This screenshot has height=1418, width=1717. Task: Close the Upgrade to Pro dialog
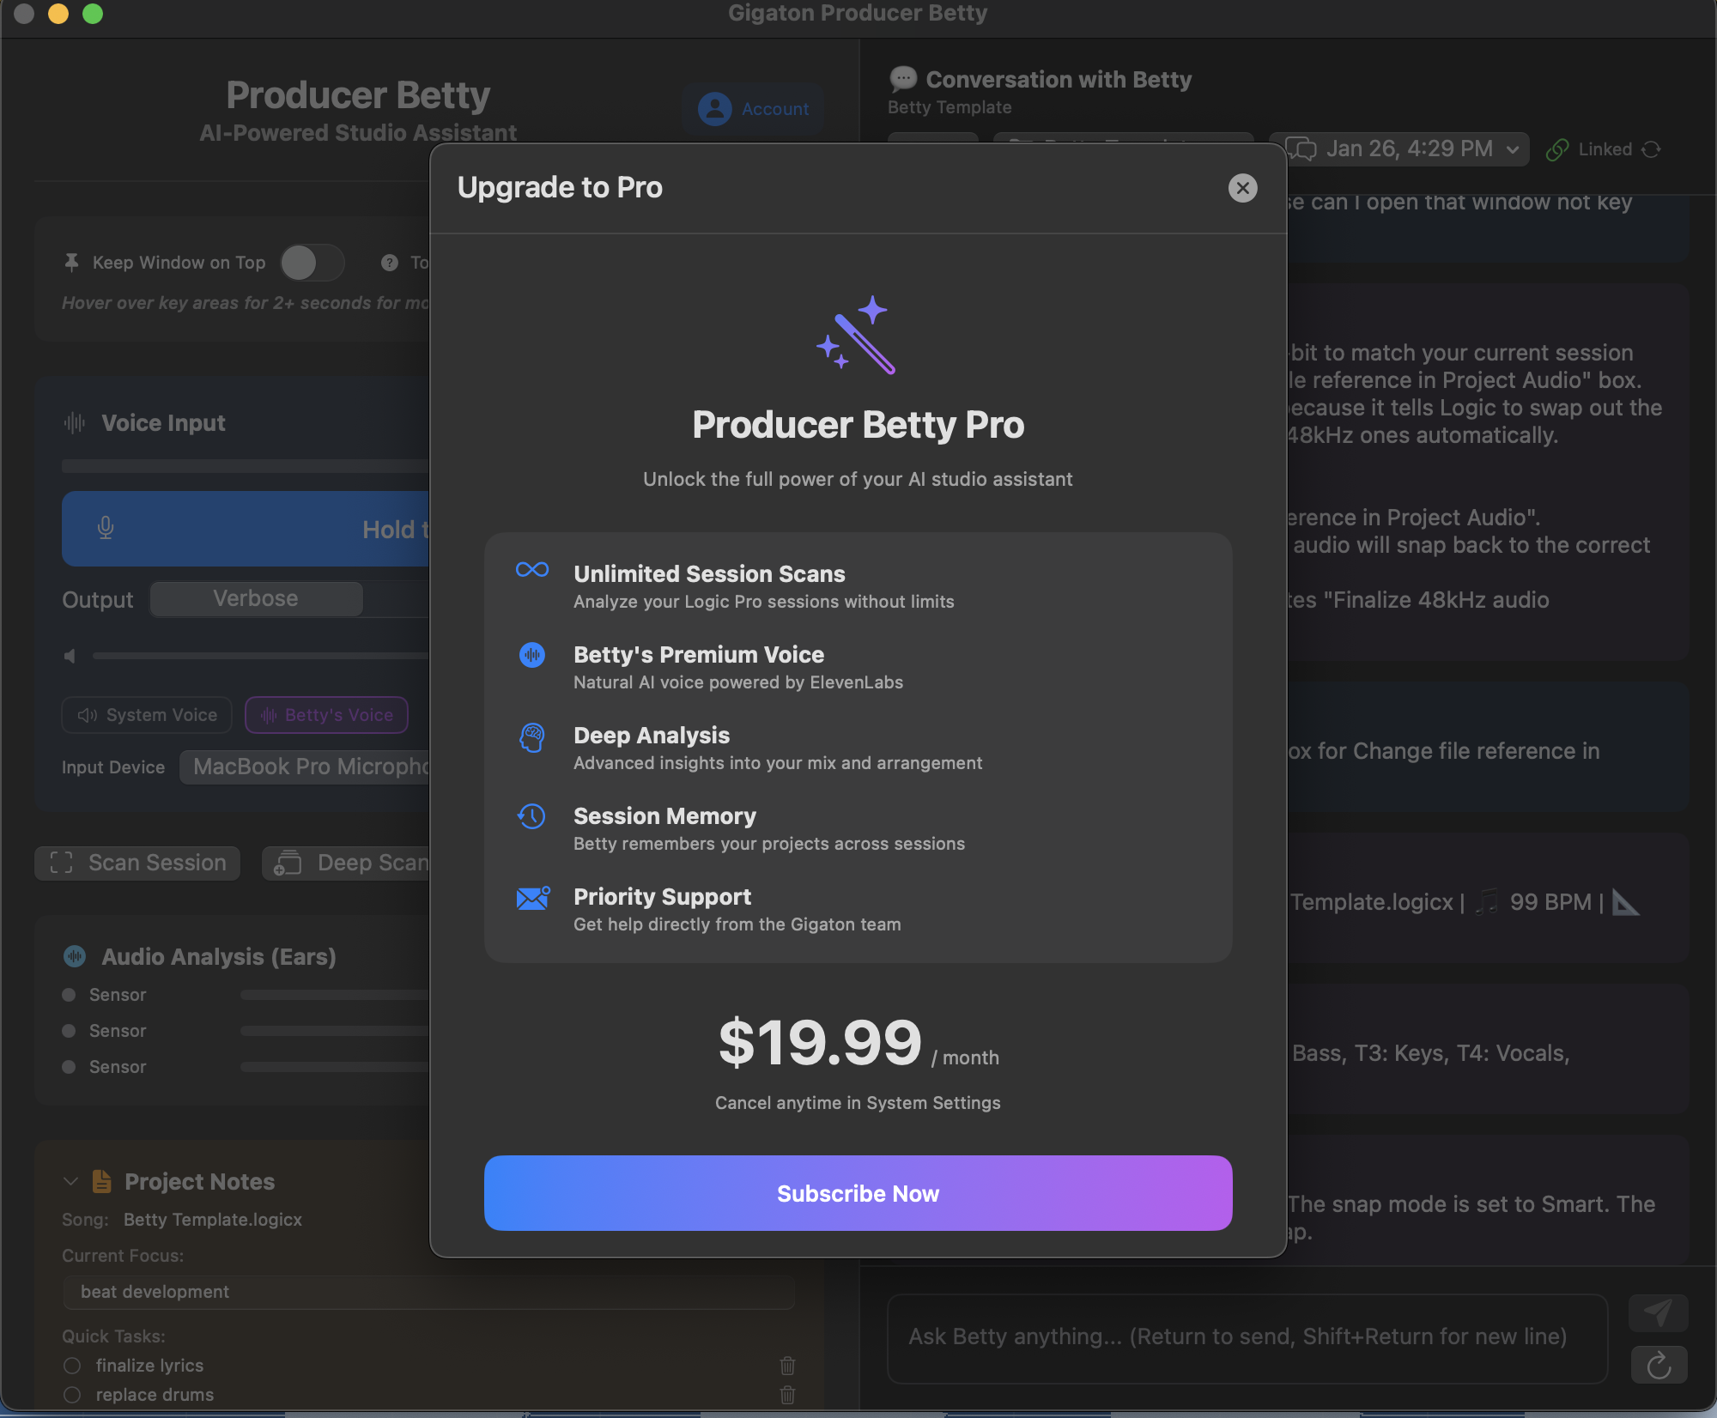[1243, 188]
